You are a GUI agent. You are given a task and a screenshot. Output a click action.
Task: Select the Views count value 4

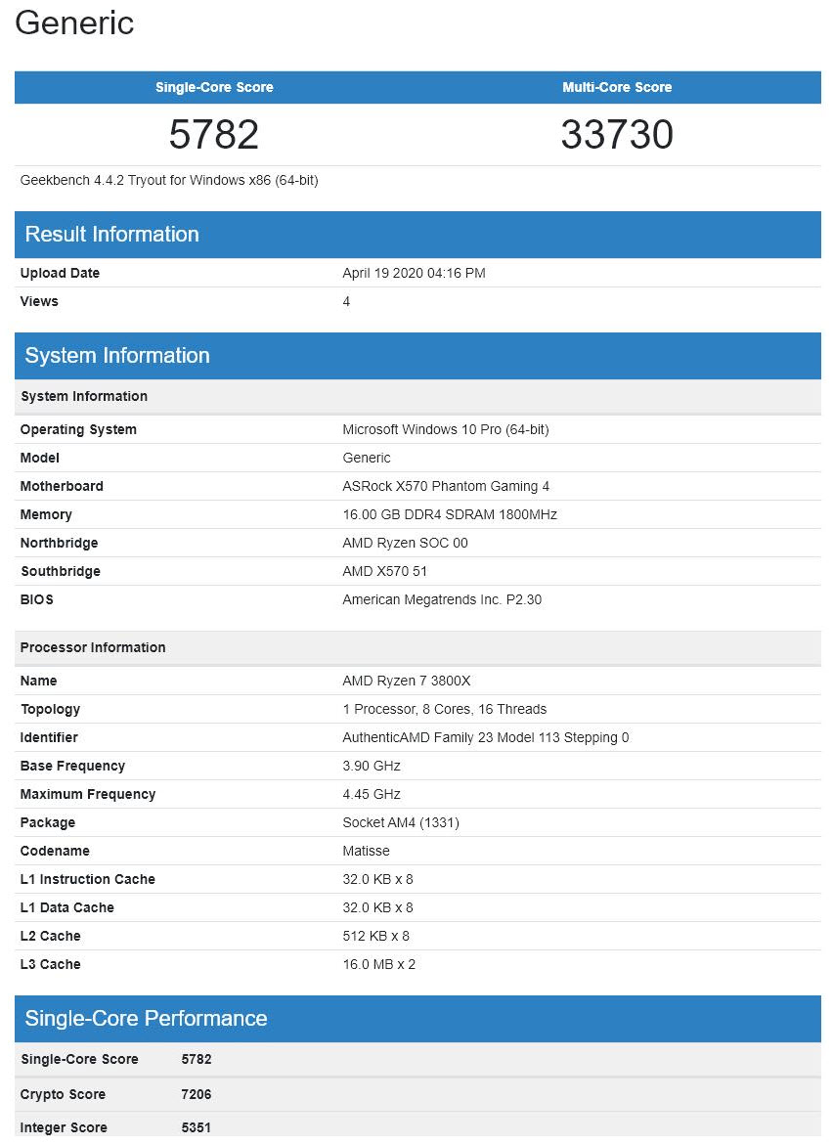[346, 301]
